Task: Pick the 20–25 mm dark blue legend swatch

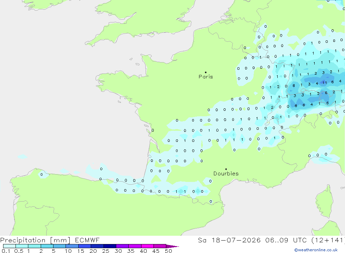Action: coord(97,246)
